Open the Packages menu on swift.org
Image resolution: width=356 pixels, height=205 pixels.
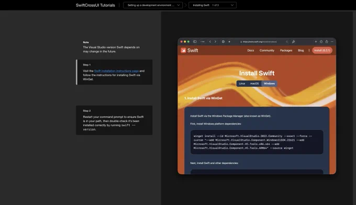pos(286,50)
